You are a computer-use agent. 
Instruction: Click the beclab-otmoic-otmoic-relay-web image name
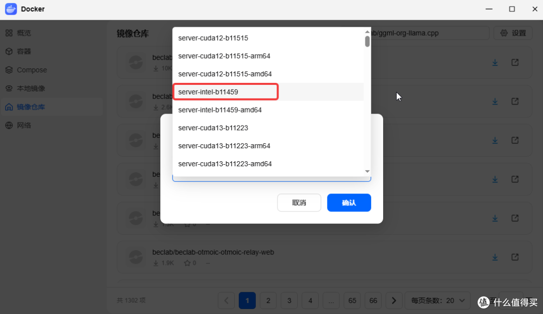213,252
